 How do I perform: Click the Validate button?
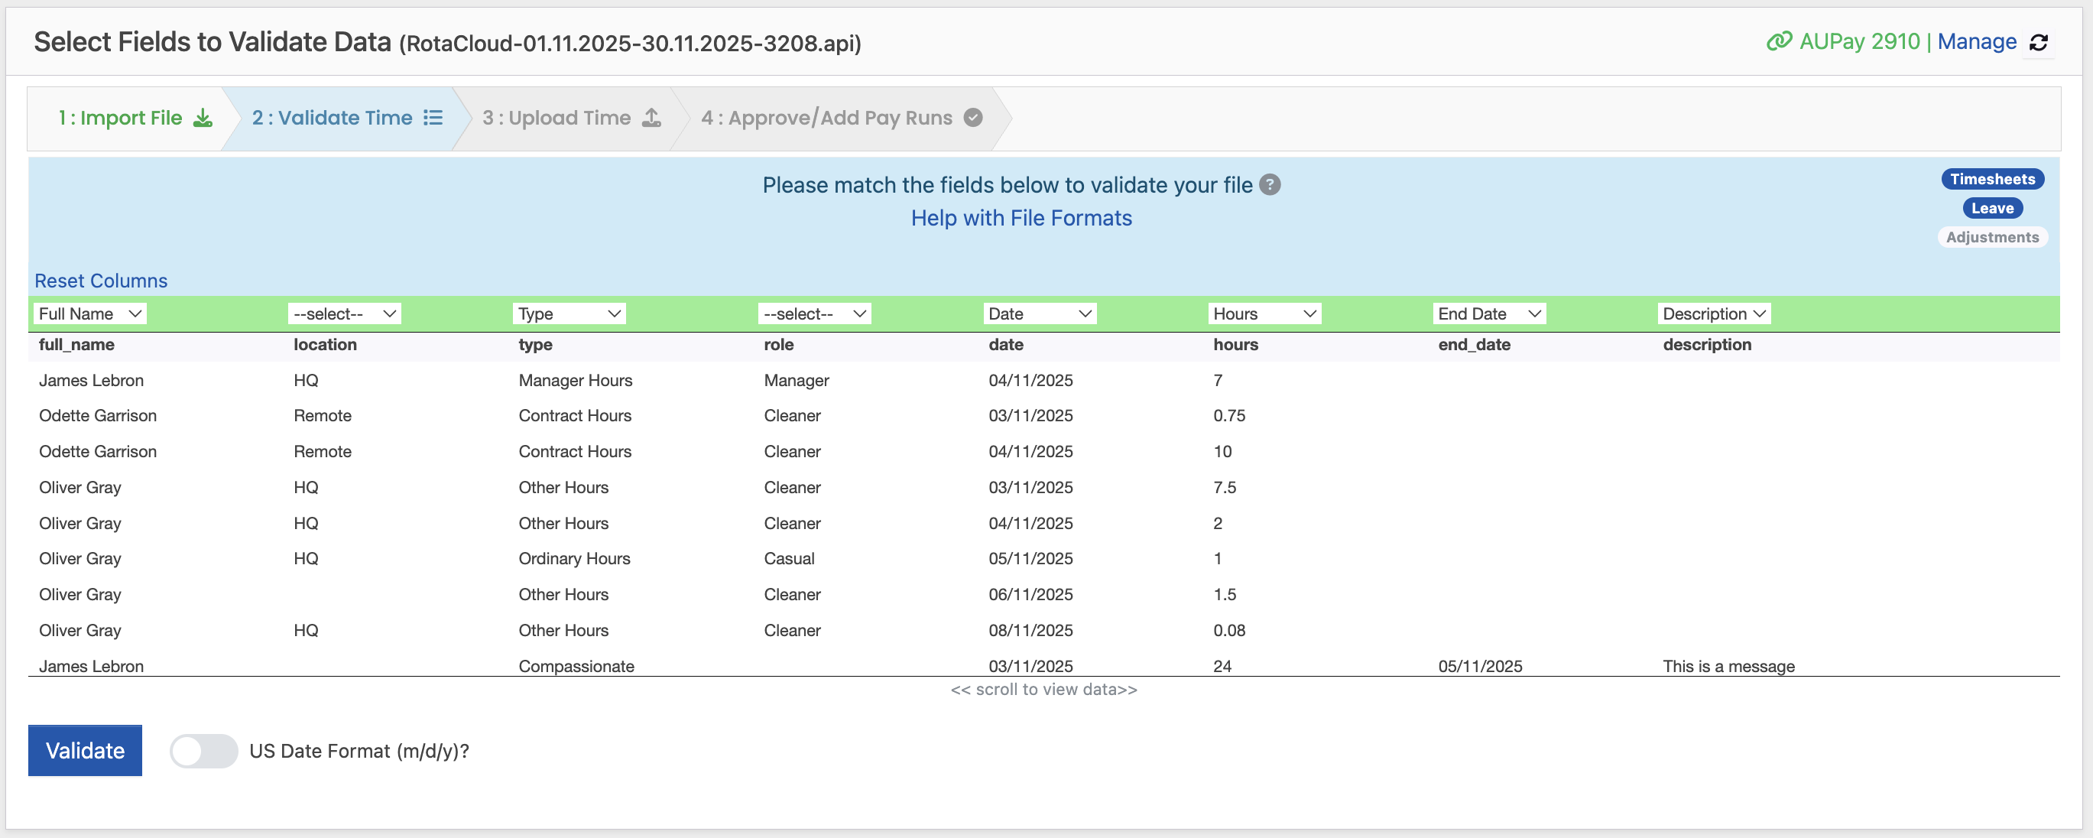point(85,750)
